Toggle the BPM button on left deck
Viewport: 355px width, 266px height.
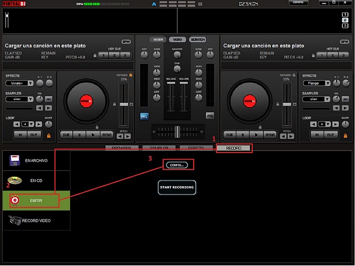(127, 42)
